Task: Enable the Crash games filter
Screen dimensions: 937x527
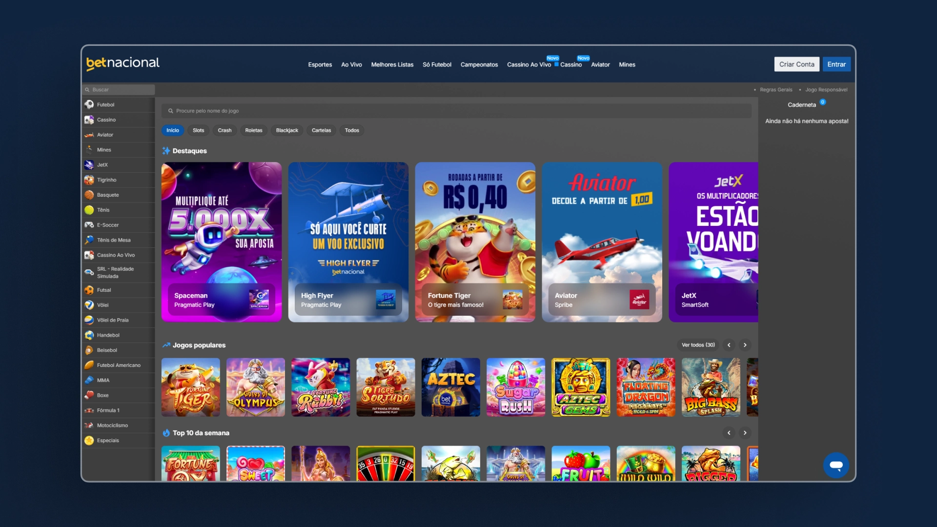Action: (x=224, y=130)
